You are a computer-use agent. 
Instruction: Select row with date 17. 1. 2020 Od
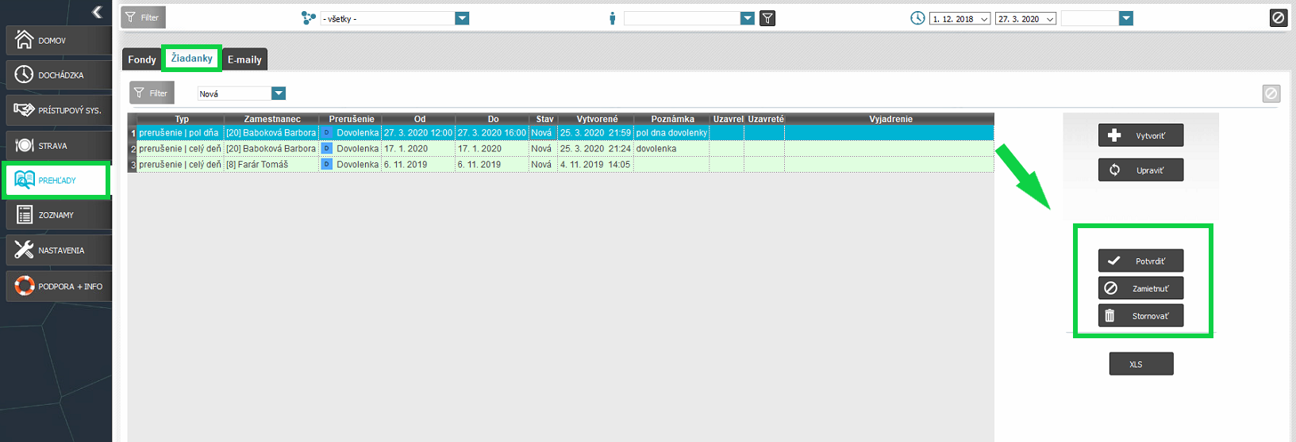click(561, 149)
